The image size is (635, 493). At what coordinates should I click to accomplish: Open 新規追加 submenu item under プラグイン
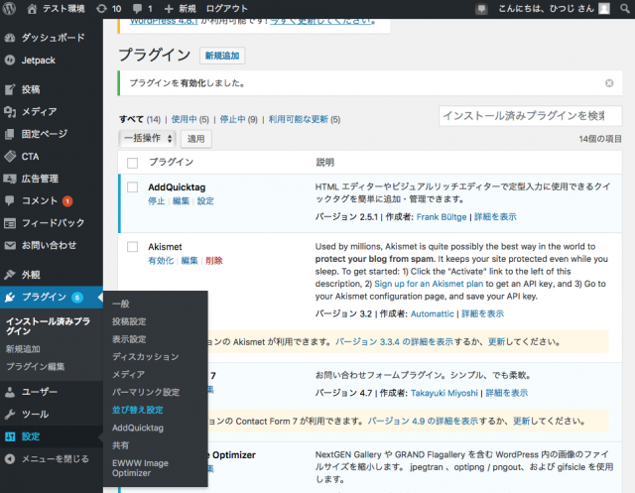pos(23,349)
